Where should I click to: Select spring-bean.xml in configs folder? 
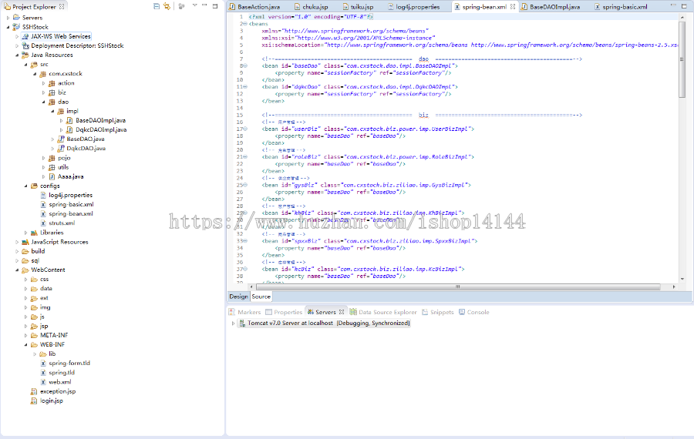point(71,213)
